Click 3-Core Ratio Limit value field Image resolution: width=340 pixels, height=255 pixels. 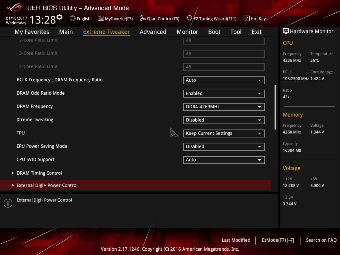point(224,53)
